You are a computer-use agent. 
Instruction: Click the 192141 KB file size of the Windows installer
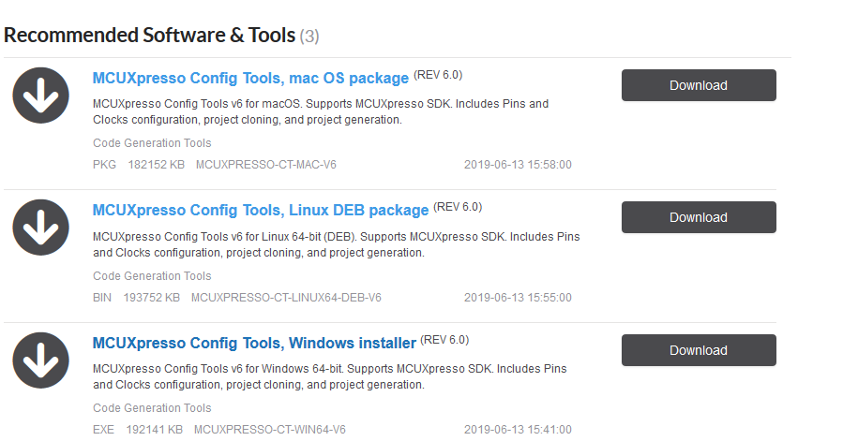pyautogui.click(x=154, y=430)
